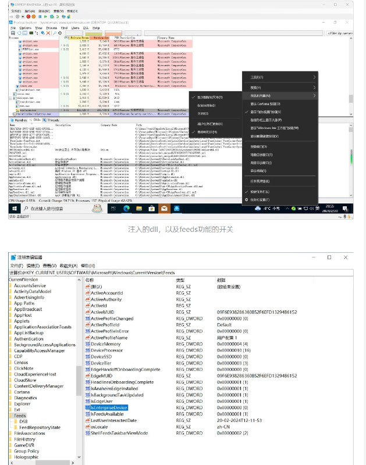366x465 pixels.
Task: Click the Feeds folder icon in registry tree
Action: (11, 416)
